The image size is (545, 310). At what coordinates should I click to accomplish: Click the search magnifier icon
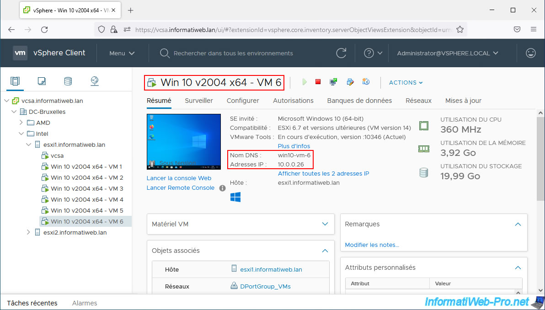pos(164,53)
